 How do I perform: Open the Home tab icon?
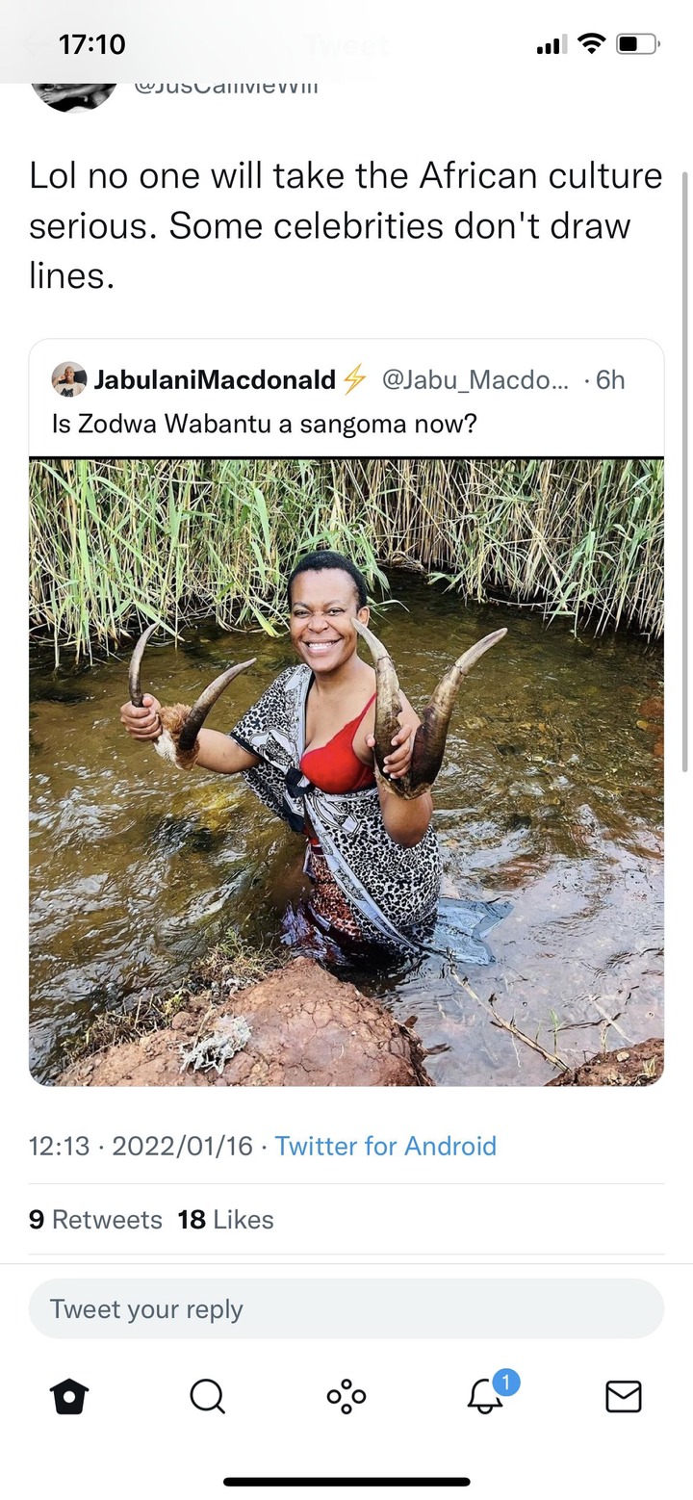pyautogui.click(x=69, y=1395)
